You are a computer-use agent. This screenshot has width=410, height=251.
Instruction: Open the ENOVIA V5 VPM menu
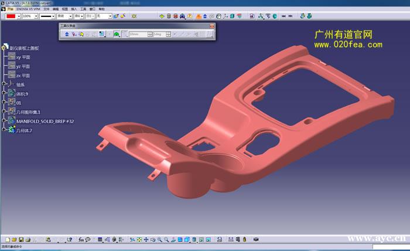point(28,9)
